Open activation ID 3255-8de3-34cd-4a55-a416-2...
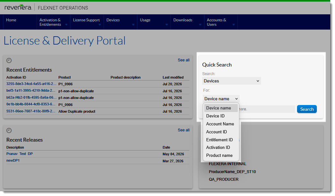The width and height of the screenshot is (335, 196). 31,84
